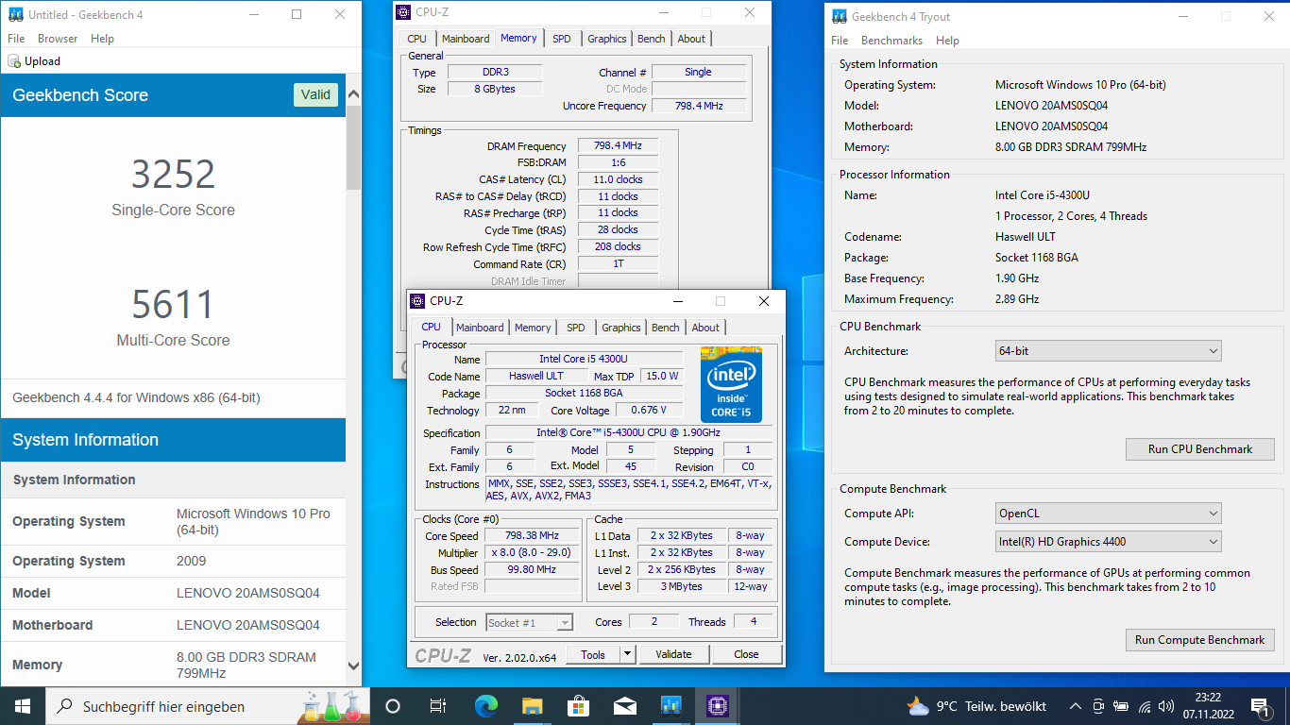Click Meet Now tray icon
Viewport: 1290px width, 725px height.
tap(1098, 706)
